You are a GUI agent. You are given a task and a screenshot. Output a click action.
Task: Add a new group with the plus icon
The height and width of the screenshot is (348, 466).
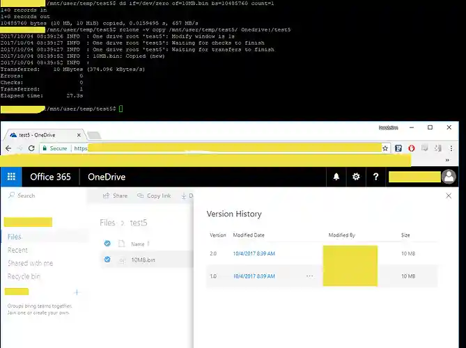77,292
